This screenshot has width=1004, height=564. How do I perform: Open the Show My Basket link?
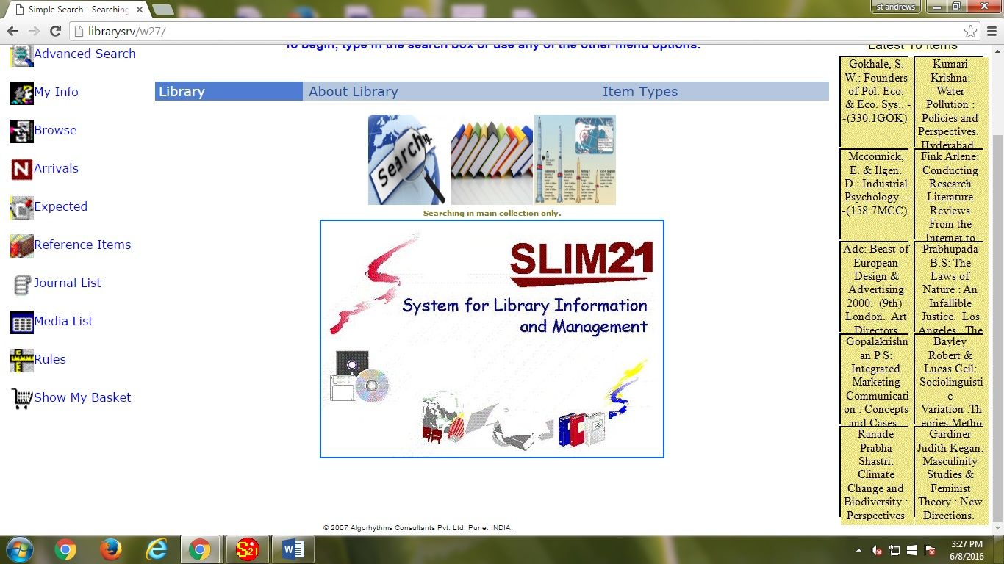[82, 397]
